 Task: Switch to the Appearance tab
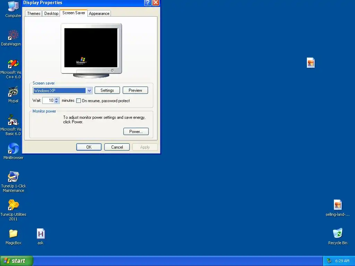[99, 14]
